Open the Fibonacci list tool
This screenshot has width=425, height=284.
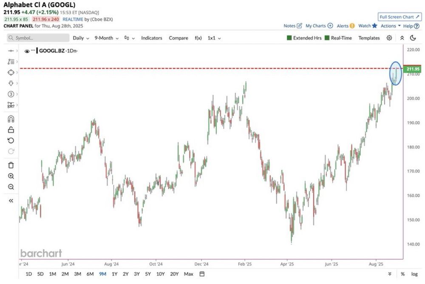coord(11,62)
